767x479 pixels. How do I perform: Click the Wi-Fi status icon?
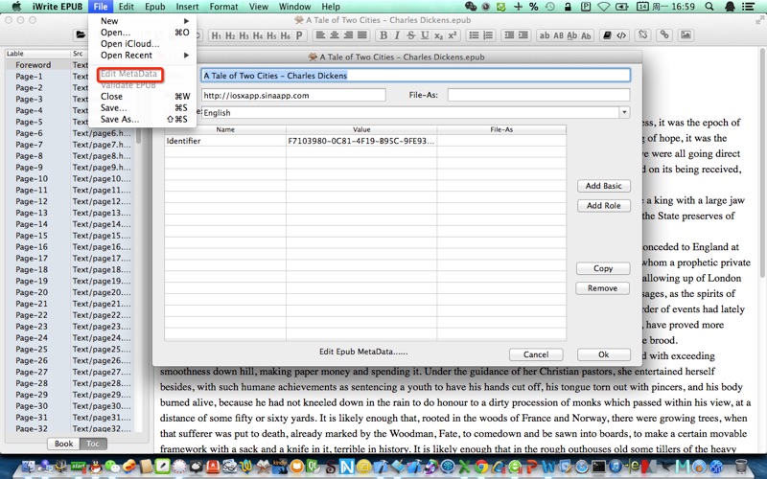604,7
